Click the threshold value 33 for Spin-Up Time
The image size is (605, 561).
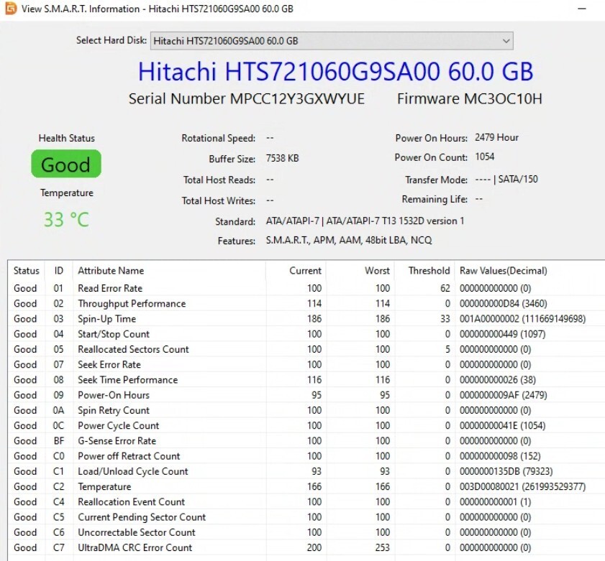[x=445, y=319]
